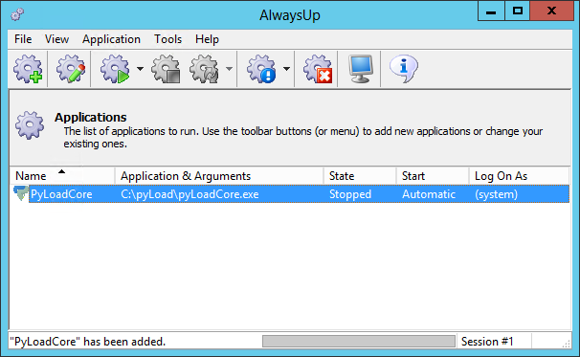Click the Automatic start cell

(429, 194)
